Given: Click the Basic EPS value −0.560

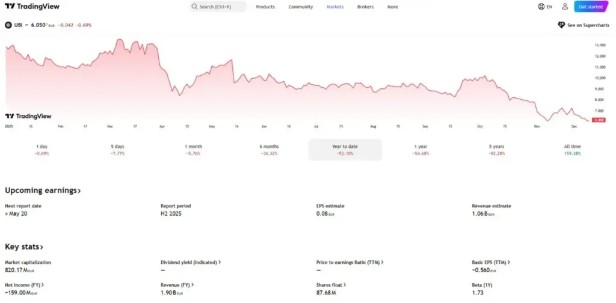Looking at the screenshot, I should 484,270.
